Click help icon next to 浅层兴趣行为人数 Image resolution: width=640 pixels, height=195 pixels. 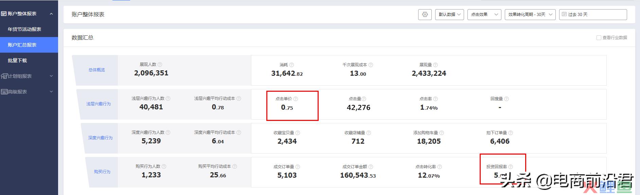(168, 99)
